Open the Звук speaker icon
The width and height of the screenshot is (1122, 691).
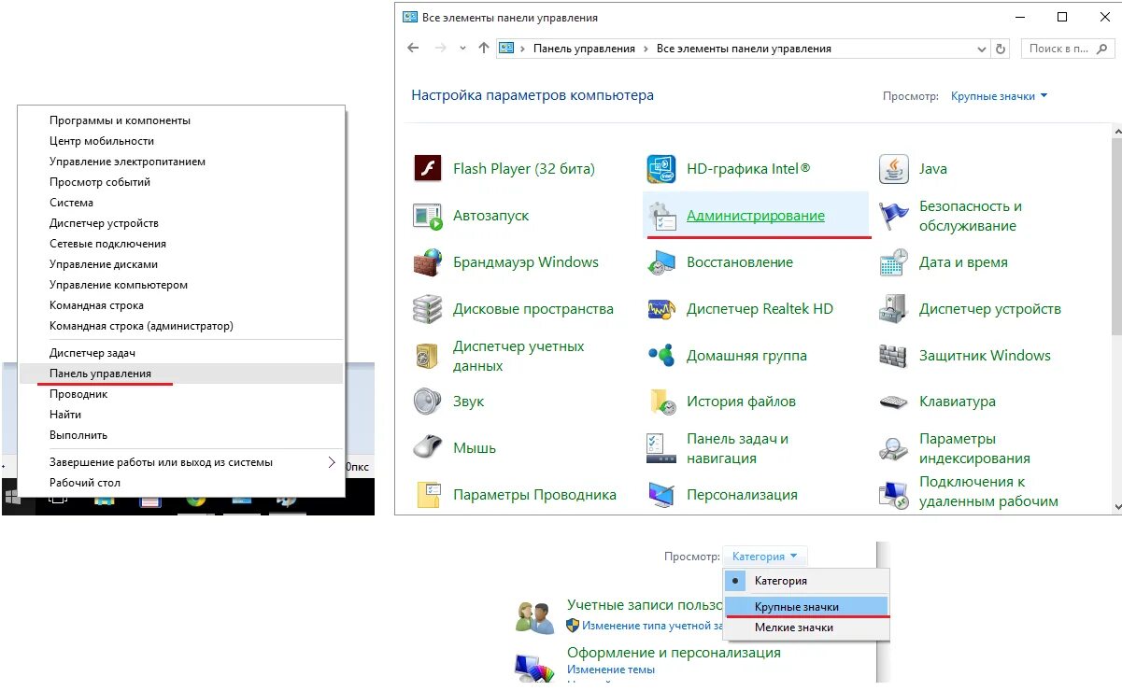tap(428, 402)
